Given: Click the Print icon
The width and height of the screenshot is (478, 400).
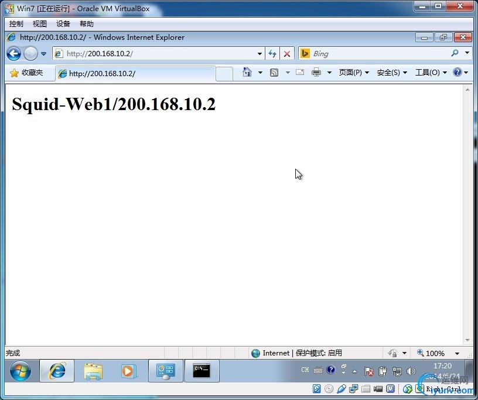Looking at the screenshot, I should point(316,73).
